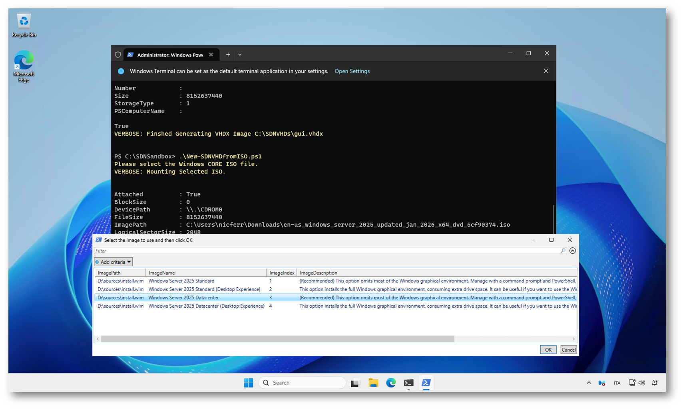
Task: Select Administrator: Windows PowerShell tab
Action: coord(170,55)
